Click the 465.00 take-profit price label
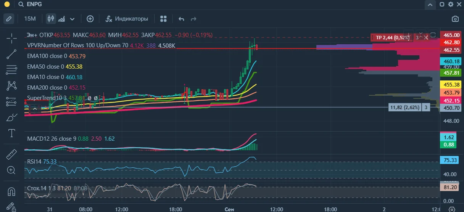The height and width of the screenshot is (212, 464). (x=451, y=35)
